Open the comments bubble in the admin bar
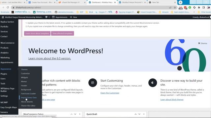 pos(46,17)
